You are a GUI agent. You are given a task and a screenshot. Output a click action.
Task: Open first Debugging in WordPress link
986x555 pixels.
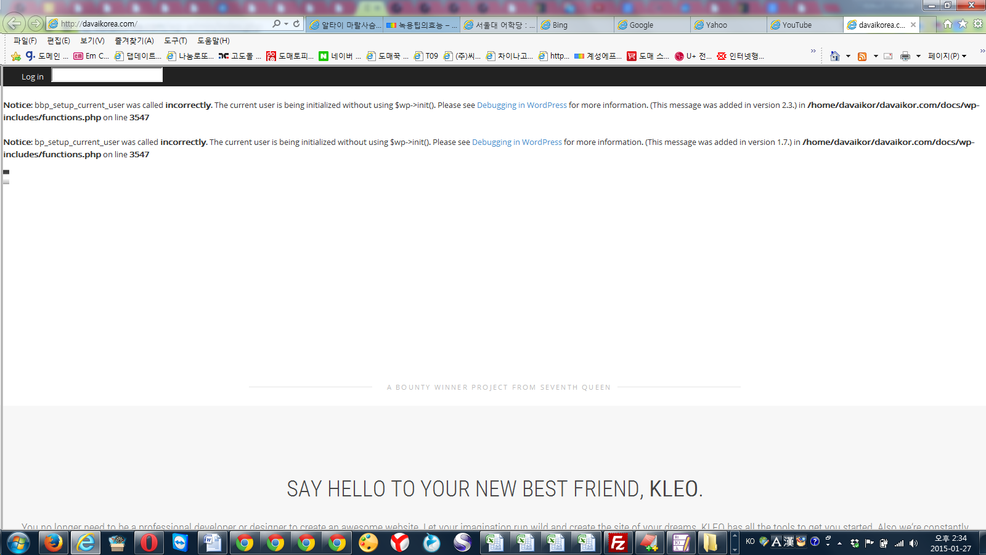pos(521,105)
